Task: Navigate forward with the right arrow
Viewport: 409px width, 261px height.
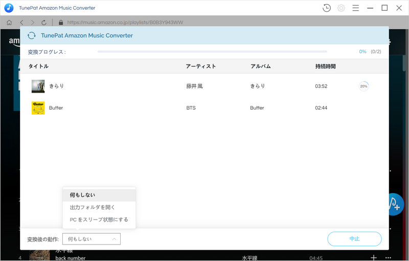Action: coord(33,23)
